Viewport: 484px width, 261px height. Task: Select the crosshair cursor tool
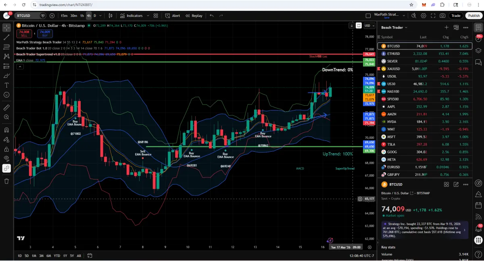[x=6, y=28]
